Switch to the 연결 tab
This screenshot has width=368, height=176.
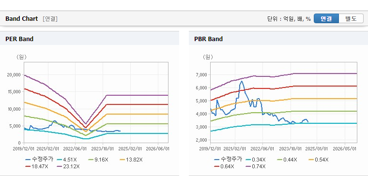click(x=326, y=18)
